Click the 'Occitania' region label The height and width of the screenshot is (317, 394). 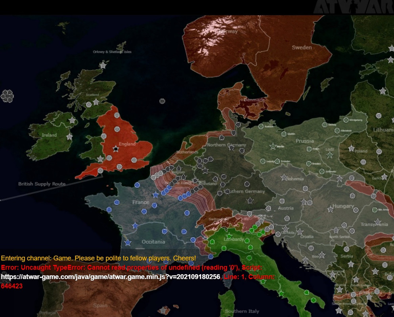point(153,242)
